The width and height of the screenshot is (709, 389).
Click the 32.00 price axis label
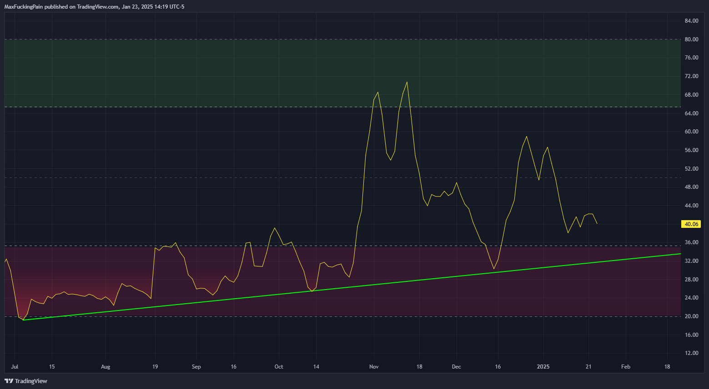[x=691, y=261]
